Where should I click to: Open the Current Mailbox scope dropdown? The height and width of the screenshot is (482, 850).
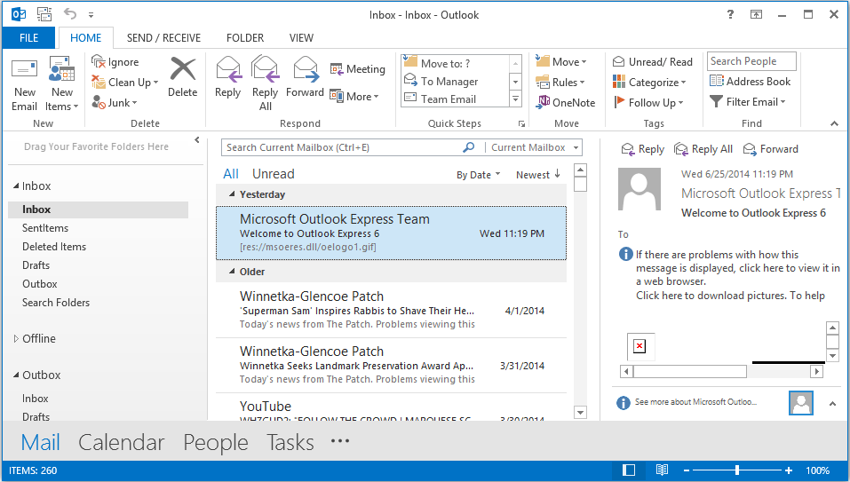pyautogui.click(x=576, y=147)
